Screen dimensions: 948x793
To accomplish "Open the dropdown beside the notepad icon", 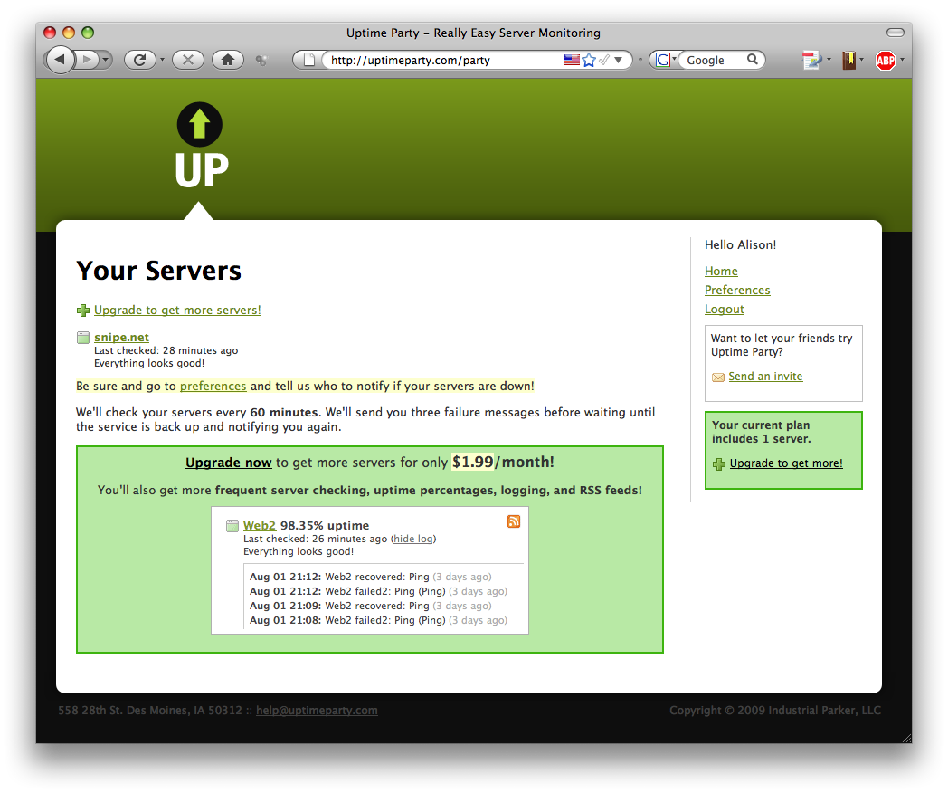I will (x=829, y=60).
